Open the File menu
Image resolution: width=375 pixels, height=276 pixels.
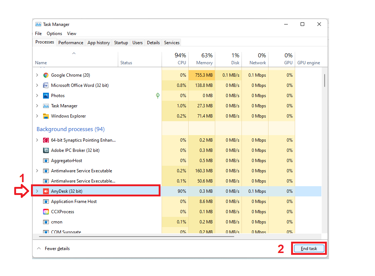[x=38, y=34]
